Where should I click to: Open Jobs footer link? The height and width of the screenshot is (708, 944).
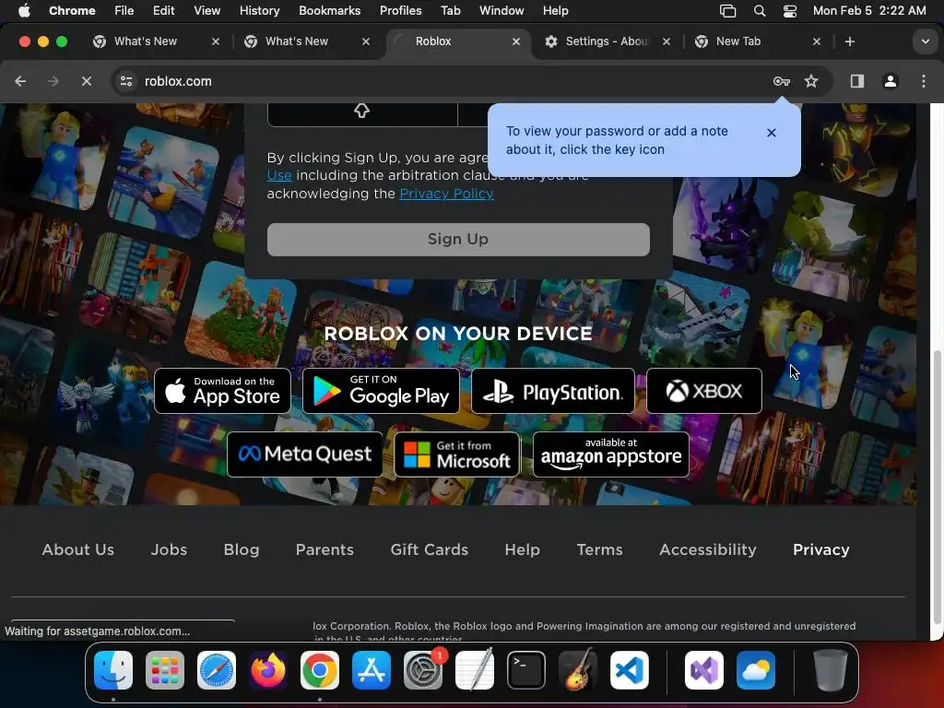point(169,549)
